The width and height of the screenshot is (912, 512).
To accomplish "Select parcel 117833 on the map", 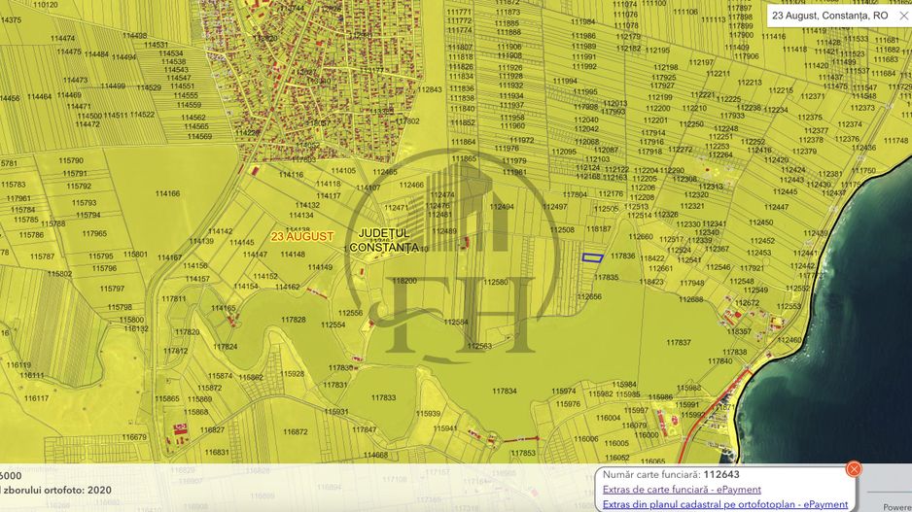I will point(383,397).
